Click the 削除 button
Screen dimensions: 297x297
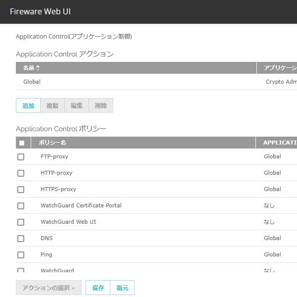coord(101,105)
